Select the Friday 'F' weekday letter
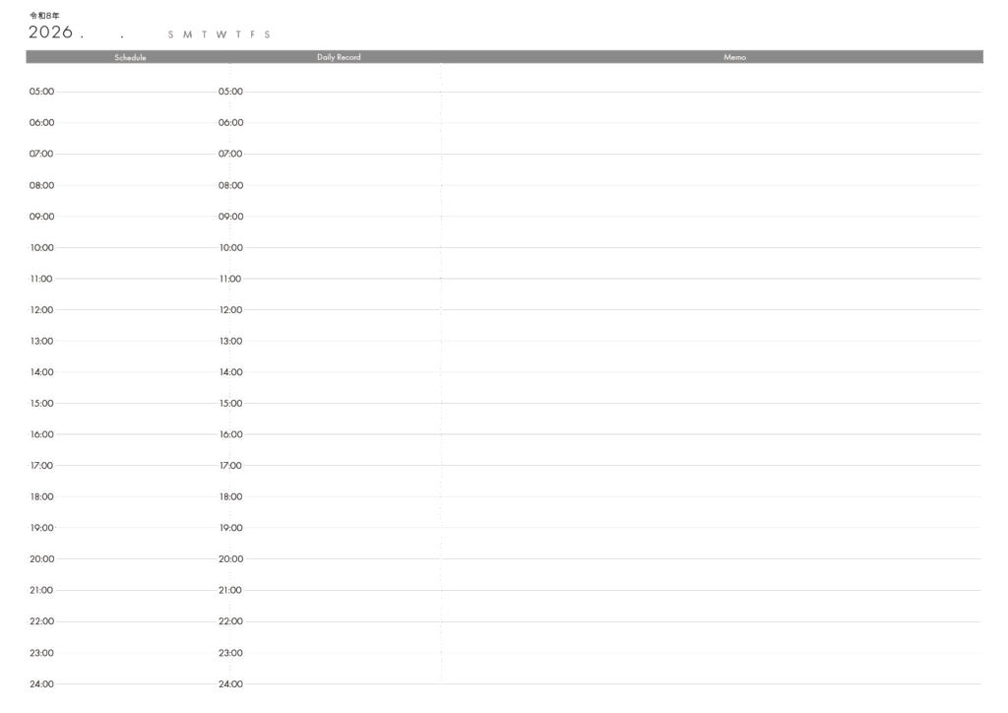1008x713 pixels. (x=253, y=34)
